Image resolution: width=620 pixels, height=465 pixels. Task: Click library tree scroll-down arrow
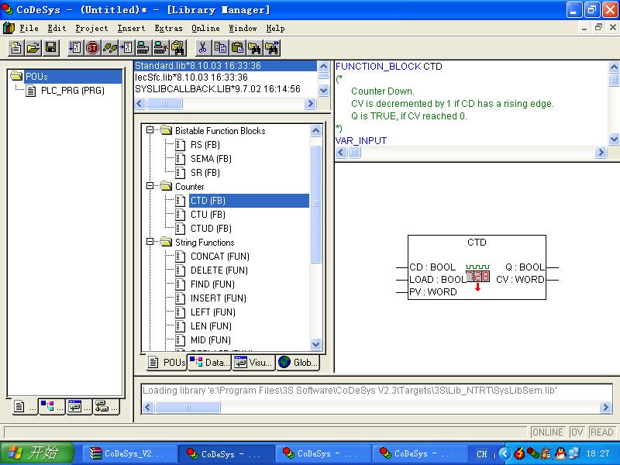[315, 344]
